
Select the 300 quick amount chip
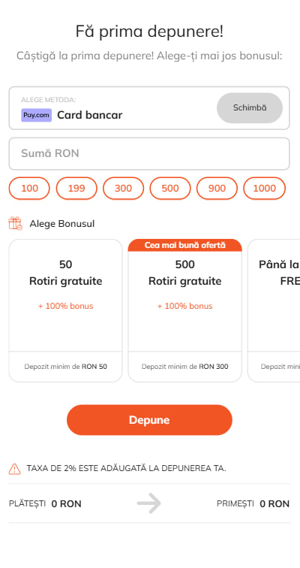pos(123,189)
